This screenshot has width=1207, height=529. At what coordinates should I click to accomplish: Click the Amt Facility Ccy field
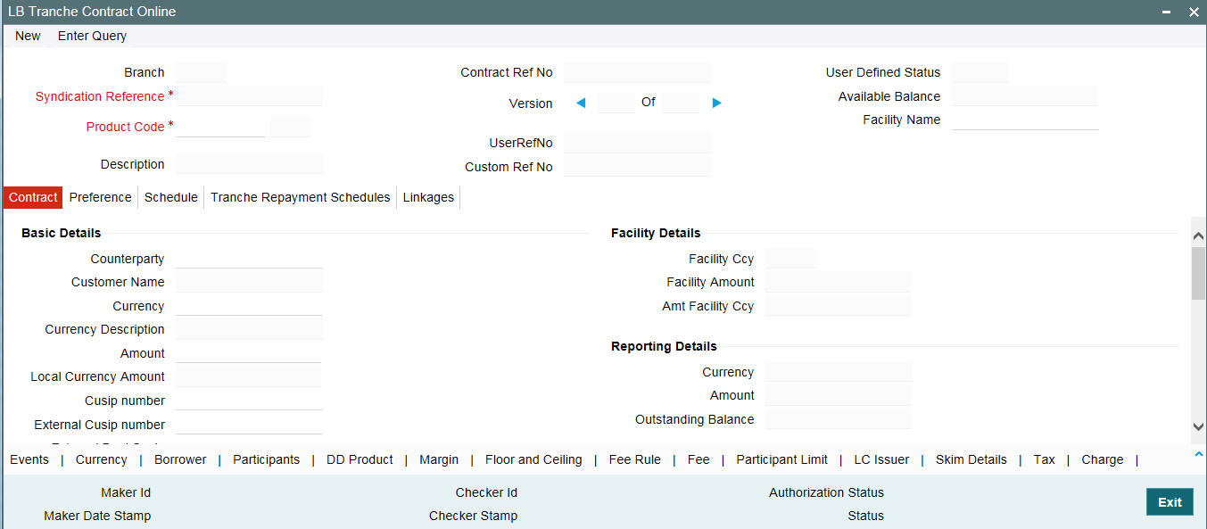(838, 306)
